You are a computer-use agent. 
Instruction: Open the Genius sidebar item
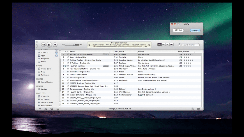tap(44, 89)
